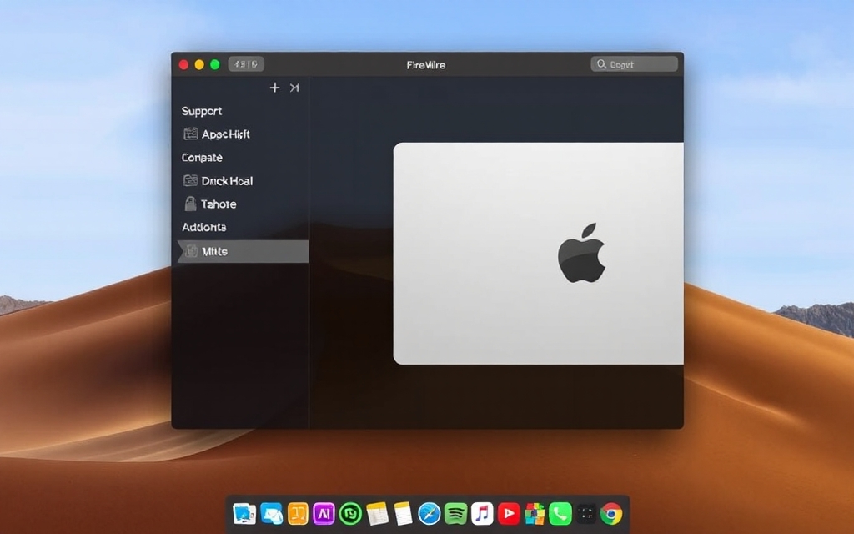Viewport: 854px width, 534px height.
Task: Open the dark grid icon in dock
Action: coord(586,514)
